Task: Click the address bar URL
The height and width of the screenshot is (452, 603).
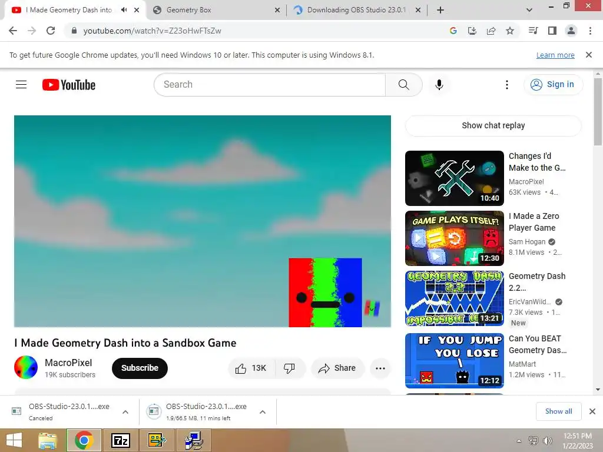Action: 153,31
